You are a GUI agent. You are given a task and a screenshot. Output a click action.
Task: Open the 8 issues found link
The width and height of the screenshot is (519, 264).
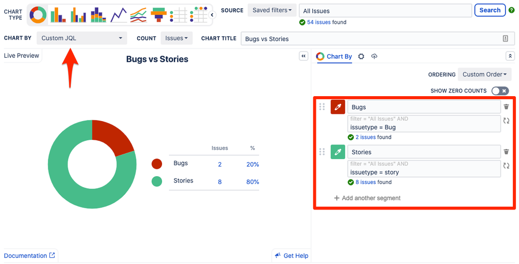coord(365,182)
